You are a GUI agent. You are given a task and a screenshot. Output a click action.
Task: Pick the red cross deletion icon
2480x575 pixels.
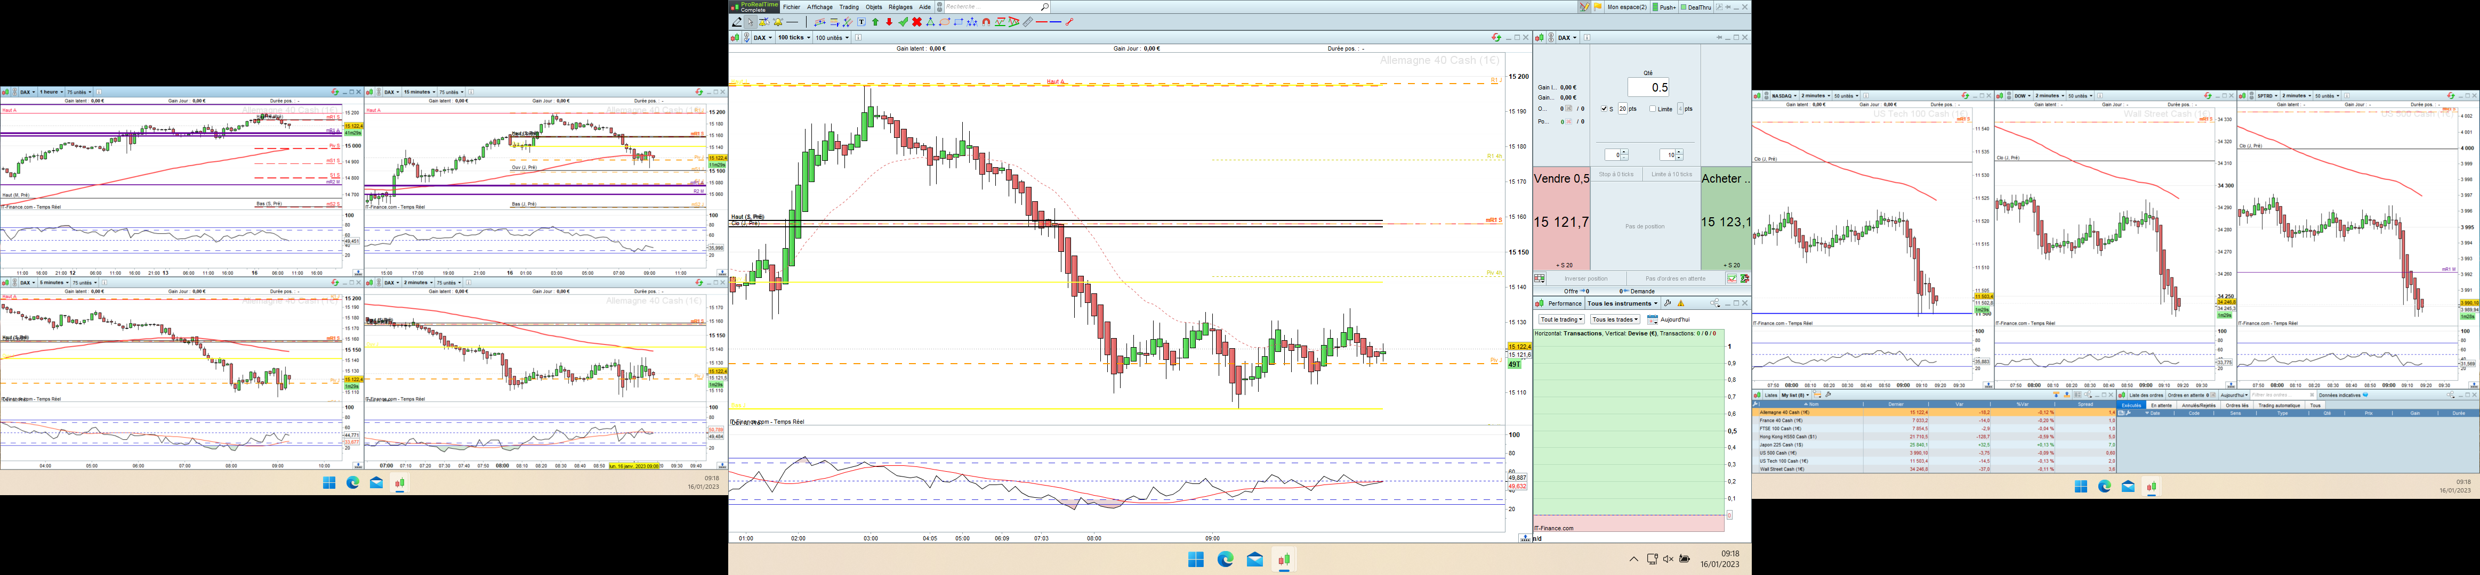[916, 22]
